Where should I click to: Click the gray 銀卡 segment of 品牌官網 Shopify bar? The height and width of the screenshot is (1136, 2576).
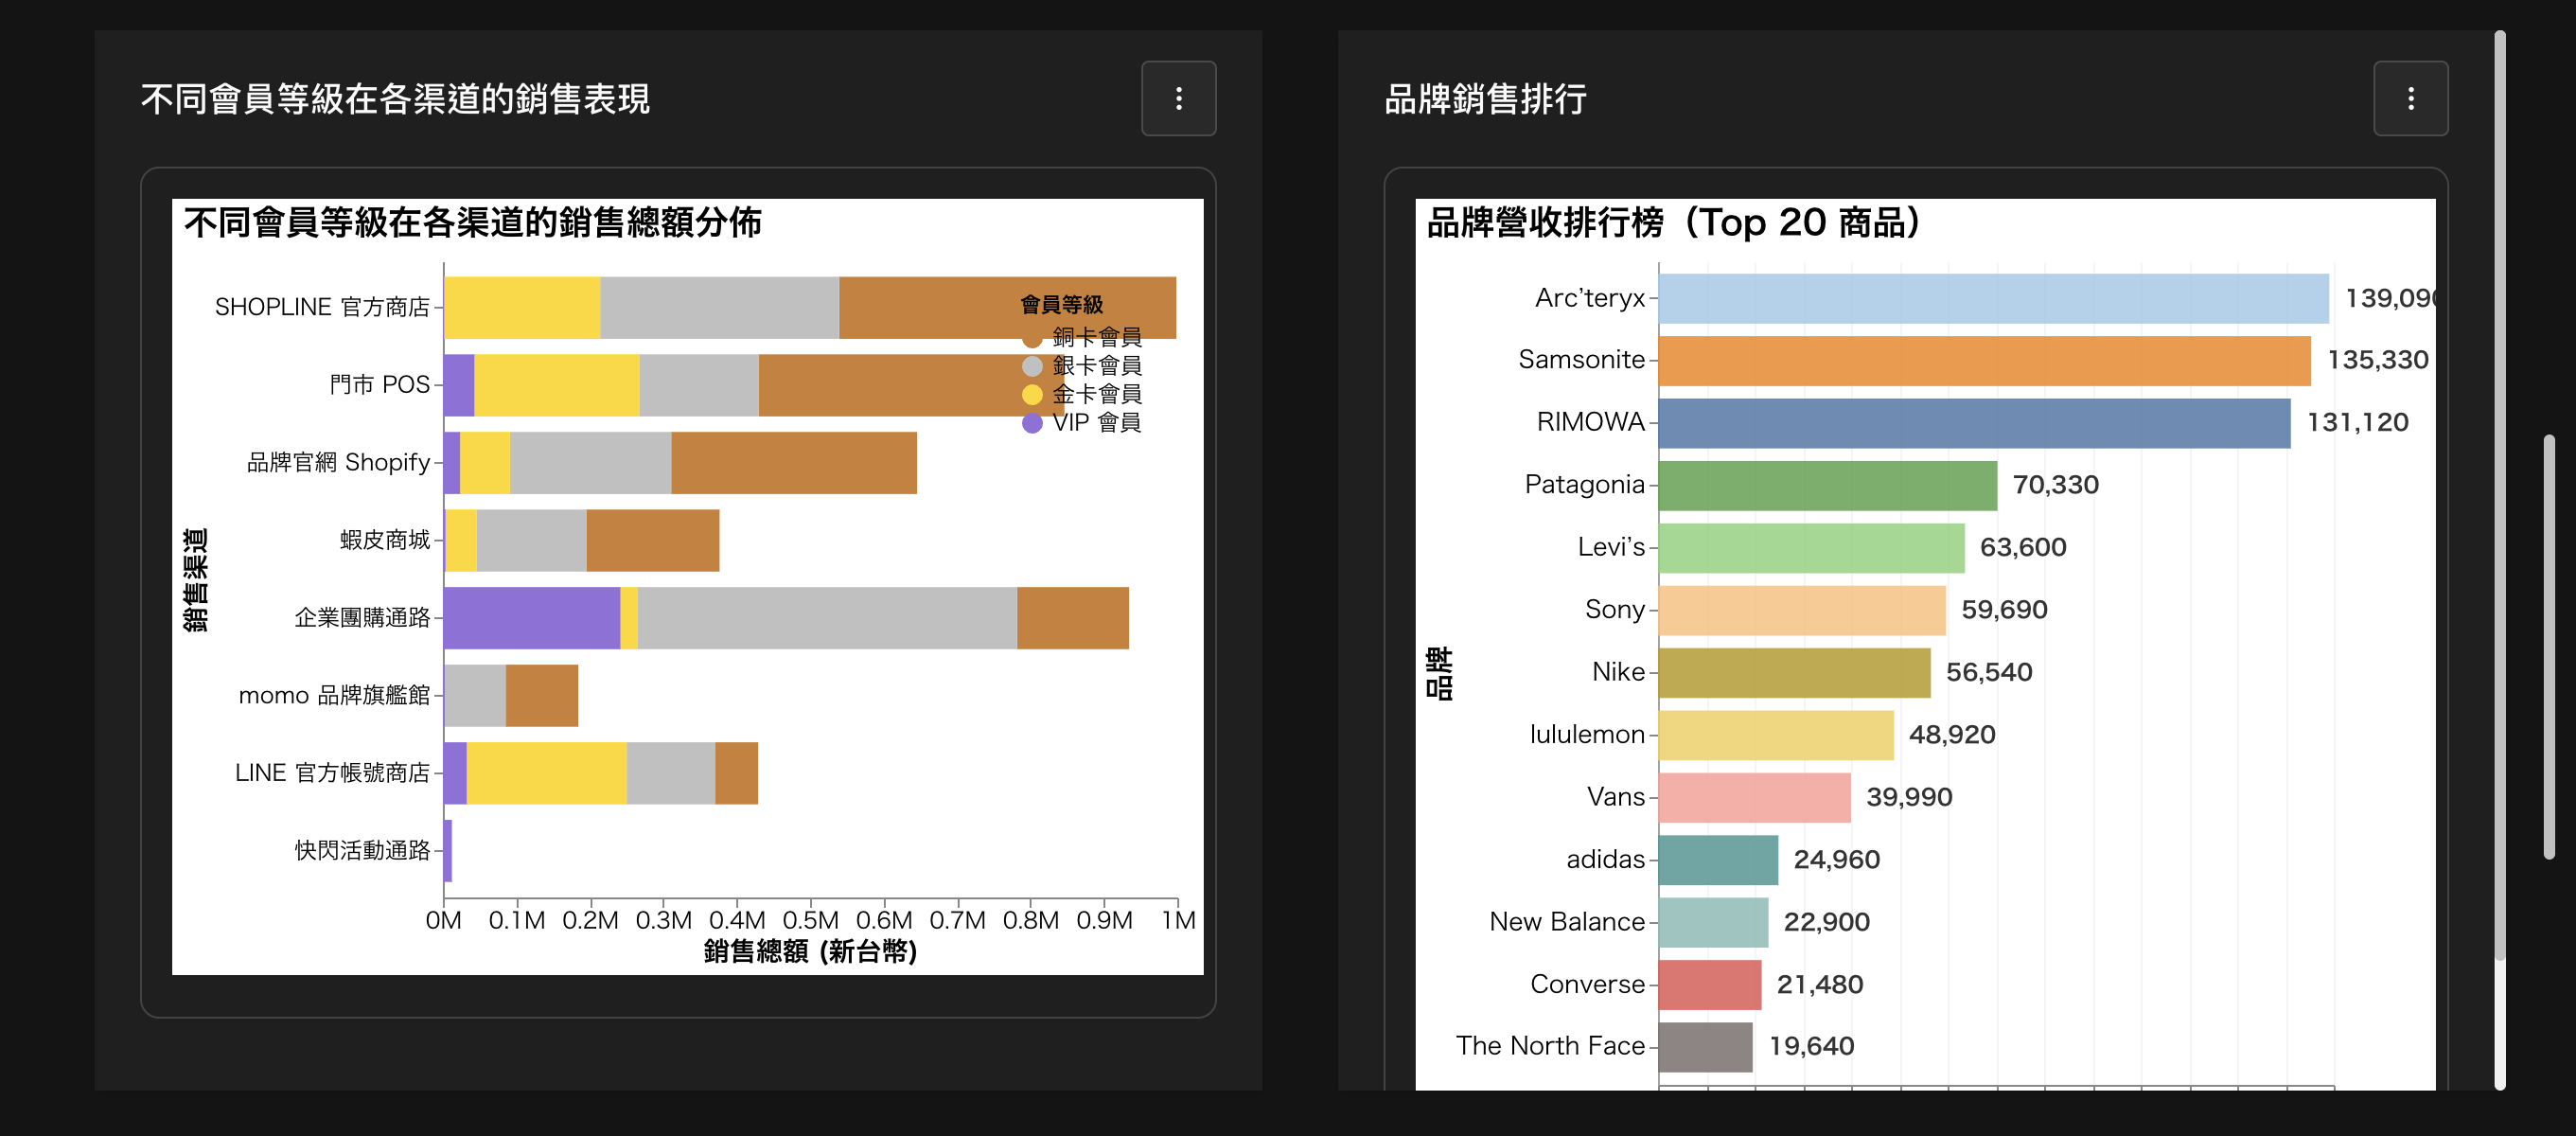point(591,463)
